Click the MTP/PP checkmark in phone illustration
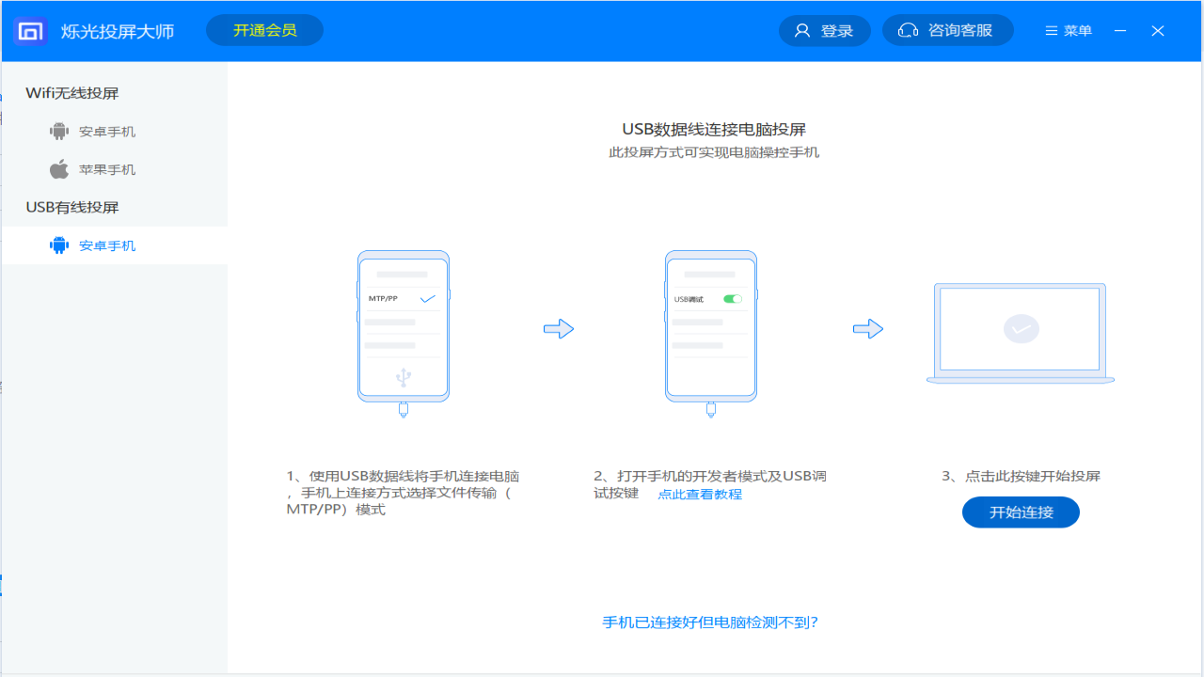This screenshot has width=1204, height=677. coord(428,298)
